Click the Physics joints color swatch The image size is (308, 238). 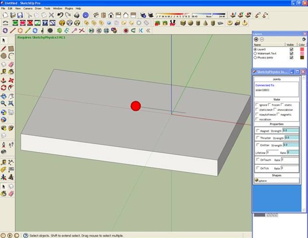[301, 58]
